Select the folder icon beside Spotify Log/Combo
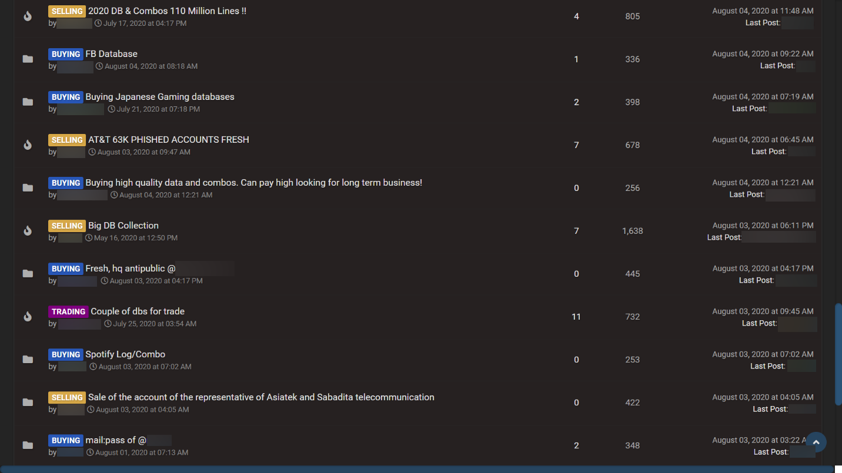The image size is (842, 473). click(28, 360)
